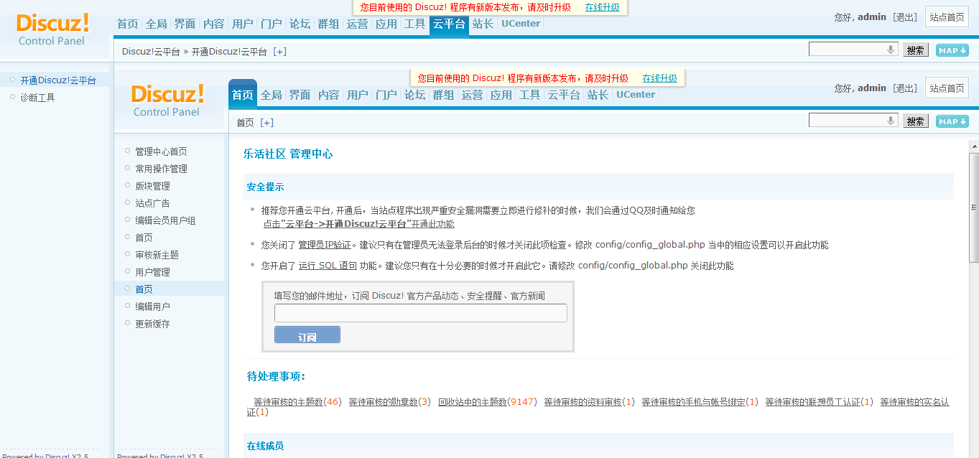Switch to the 云平台 tab in the outer header
979x458 pixels.
coord(449,24)
